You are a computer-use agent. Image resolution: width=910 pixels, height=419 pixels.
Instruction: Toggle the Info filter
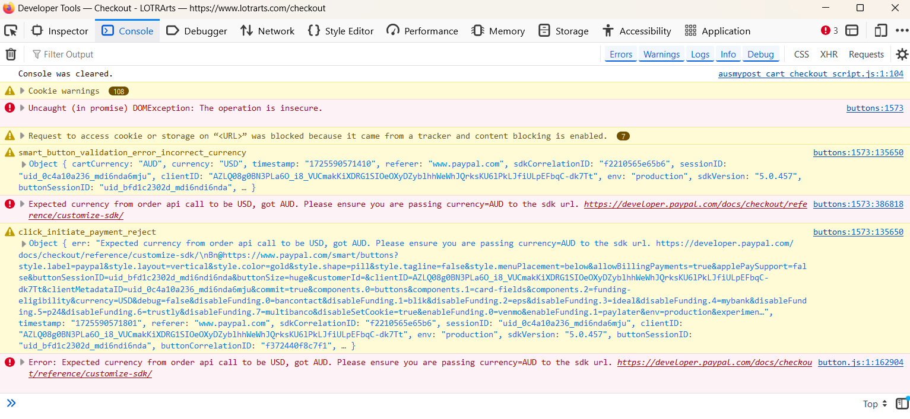pos(728,55)
